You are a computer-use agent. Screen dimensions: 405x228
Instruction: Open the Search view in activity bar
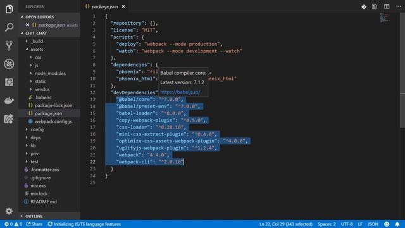(9, 27)
